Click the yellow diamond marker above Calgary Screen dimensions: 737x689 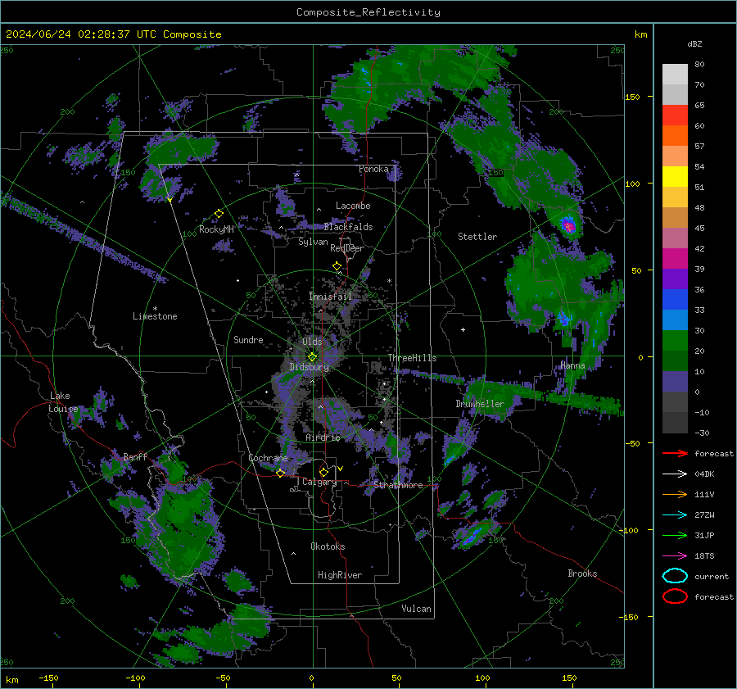tap(323, 472)
